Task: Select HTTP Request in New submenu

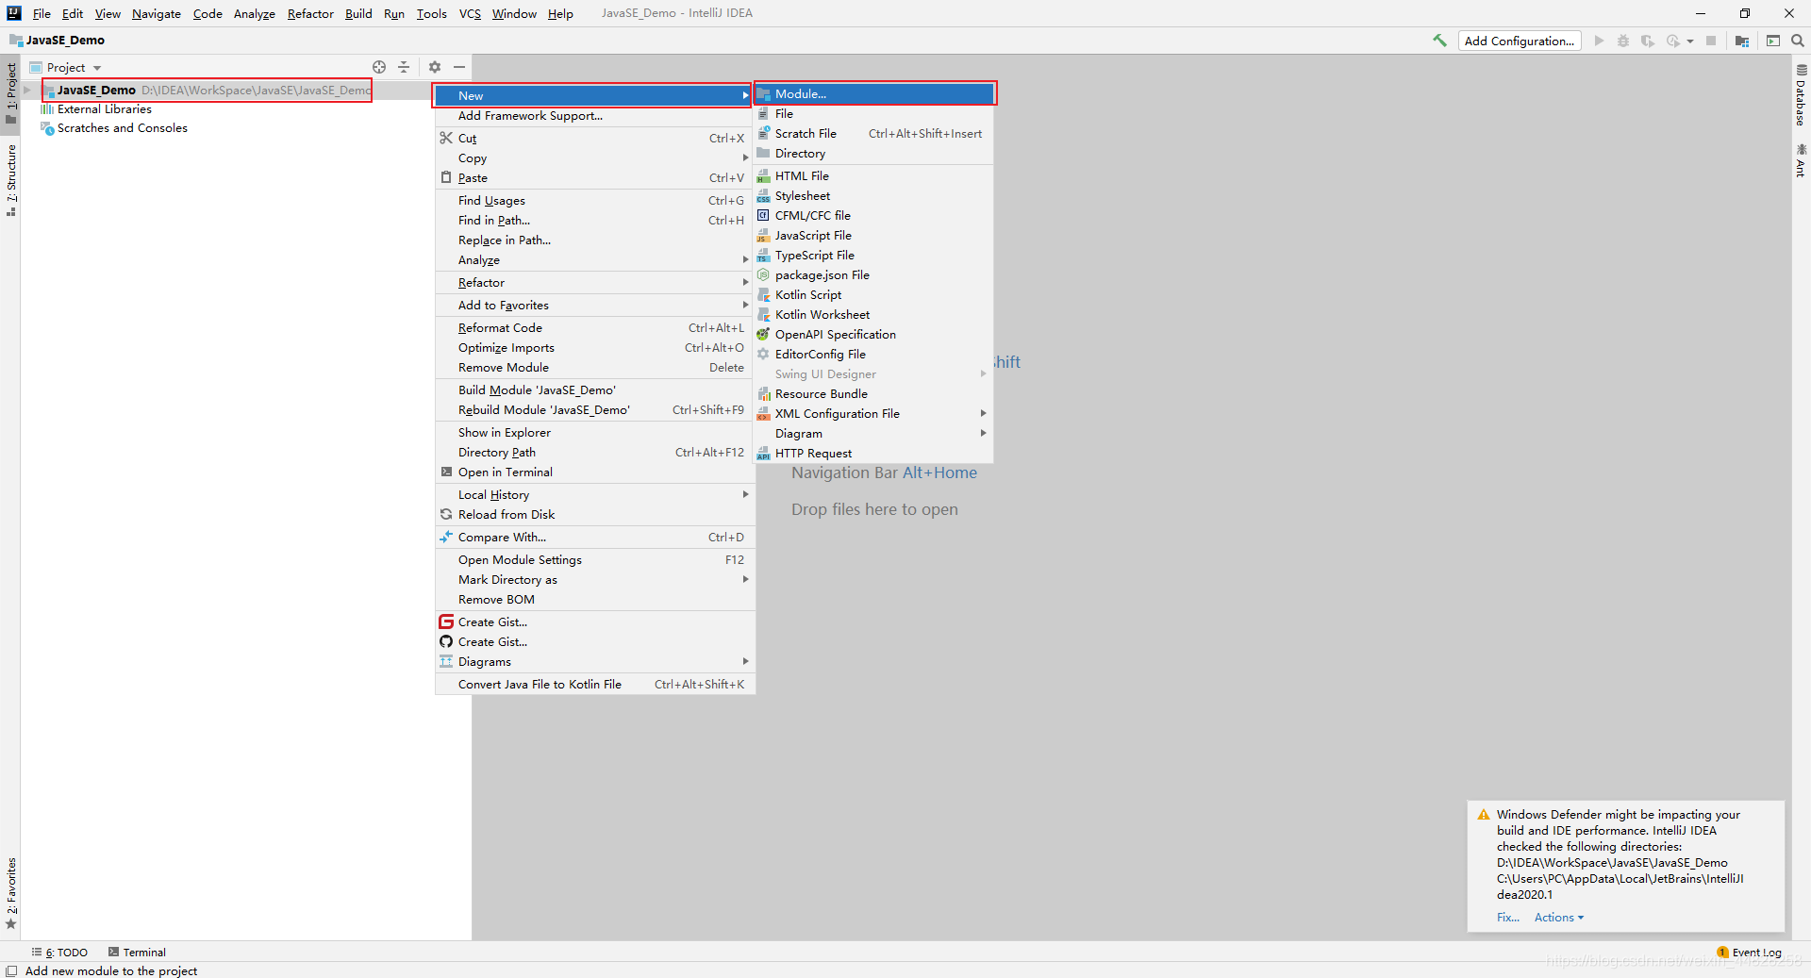Action: tap(874, 454)
